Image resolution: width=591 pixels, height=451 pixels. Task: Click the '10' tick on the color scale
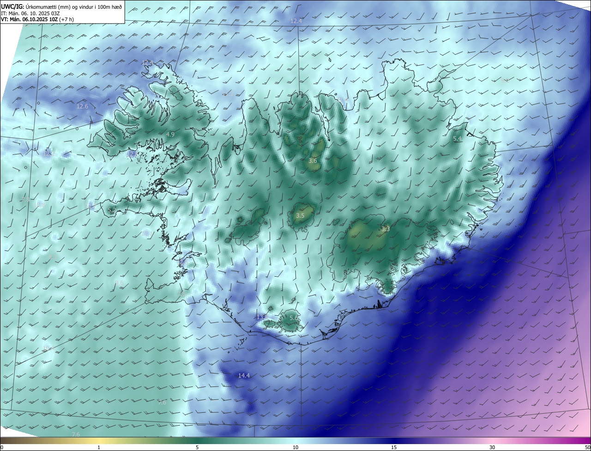pyautogui.click(x=295, y=447)
